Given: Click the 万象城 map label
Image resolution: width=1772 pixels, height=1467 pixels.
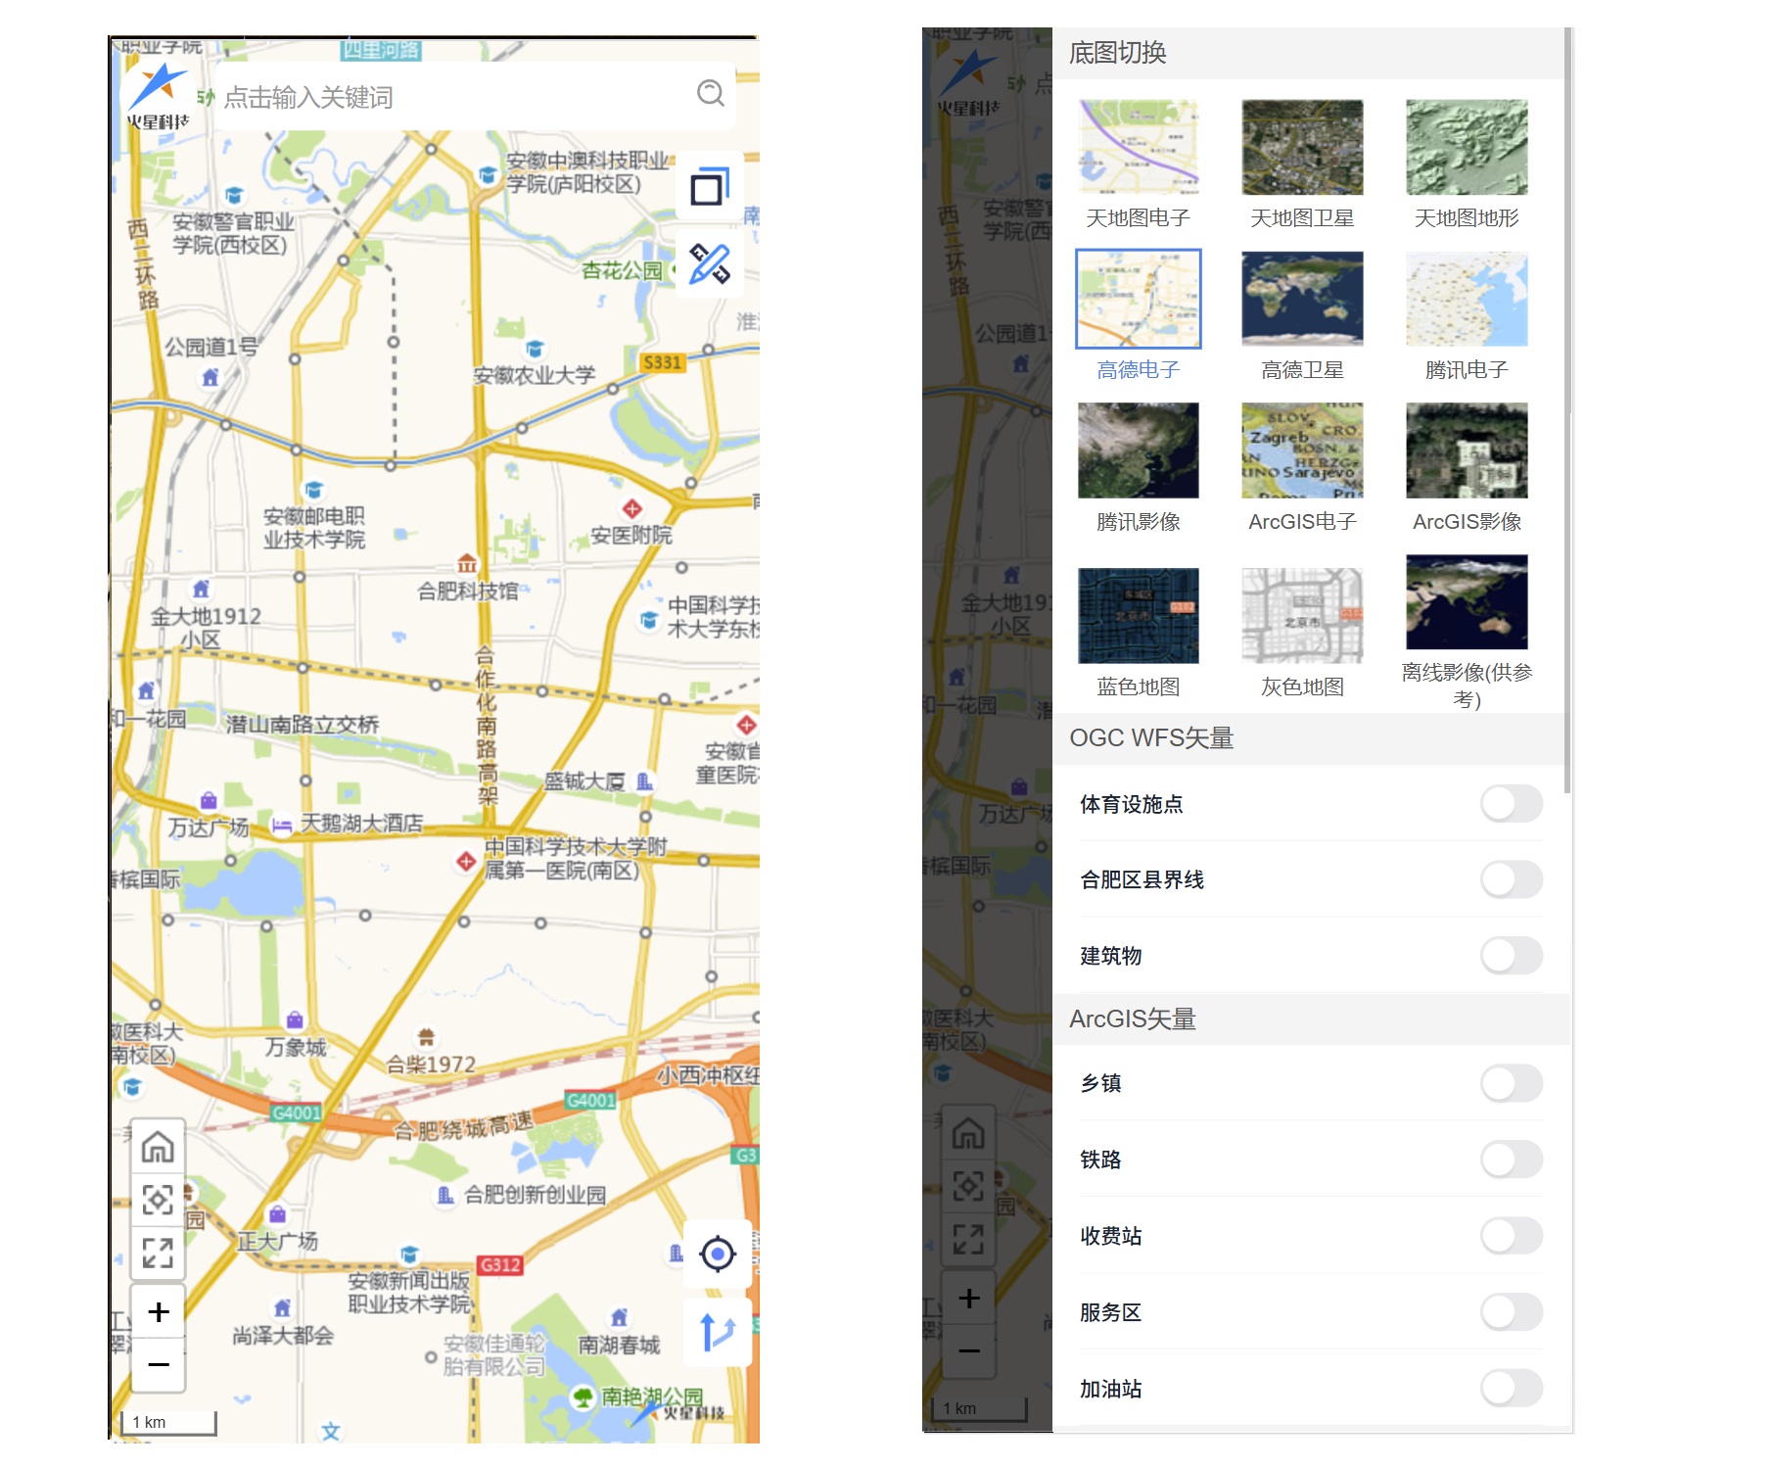Looking at the screenshot, I should 296,1048.
